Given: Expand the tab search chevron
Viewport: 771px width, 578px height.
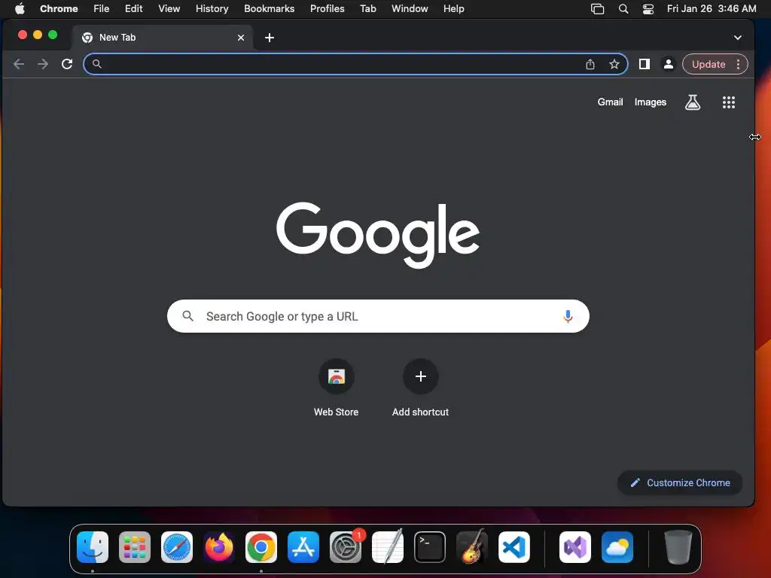Looking at the screenshot, I should (x=738, y=38).
